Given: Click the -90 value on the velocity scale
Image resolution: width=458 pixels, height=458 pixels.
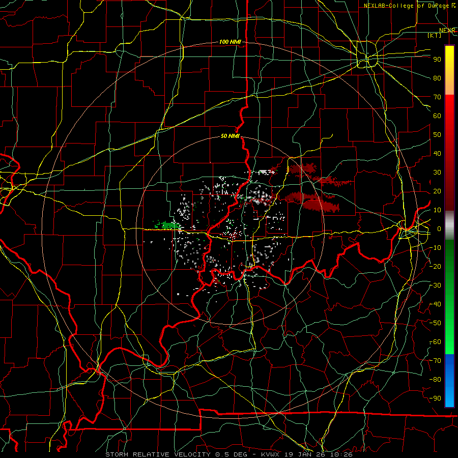Looking at the screenshot, I should [436, 398].
